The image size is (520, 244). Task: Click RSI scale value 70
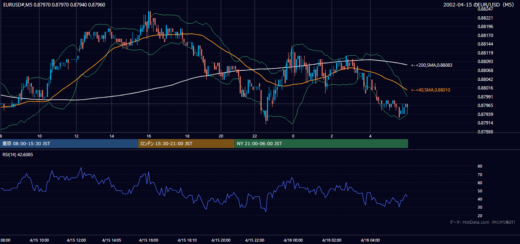[480, 174]
